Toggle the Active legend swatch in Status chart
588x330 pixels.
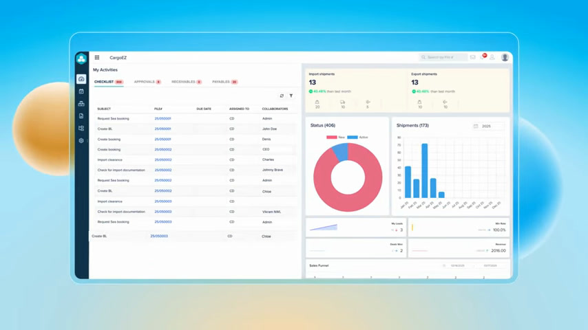(x=352, y=137)
